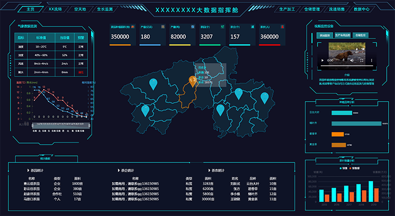The height and width of the screenshot is (216, 395).
Task: Select the 仓储监控 video tab
Action: (360, 35)
